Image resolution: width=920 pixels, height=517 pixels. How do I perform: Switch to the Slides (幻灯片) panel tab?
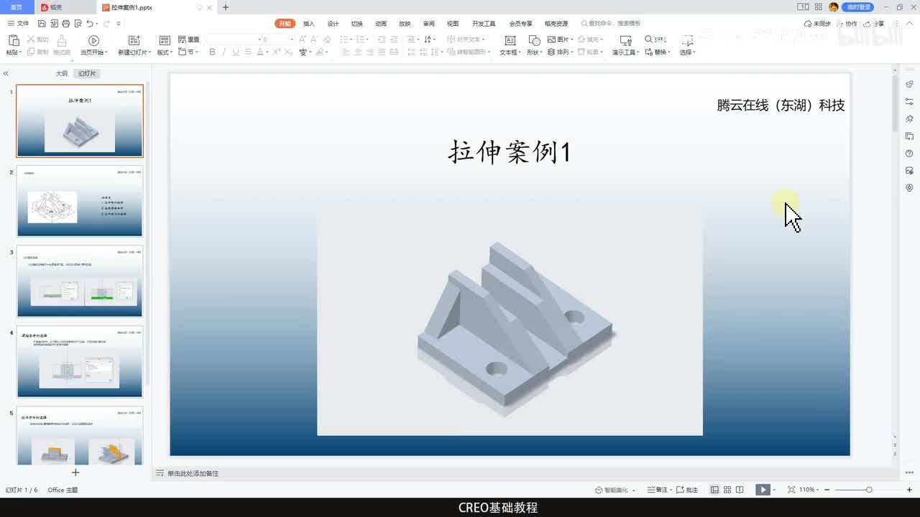(x=87, y=73)
